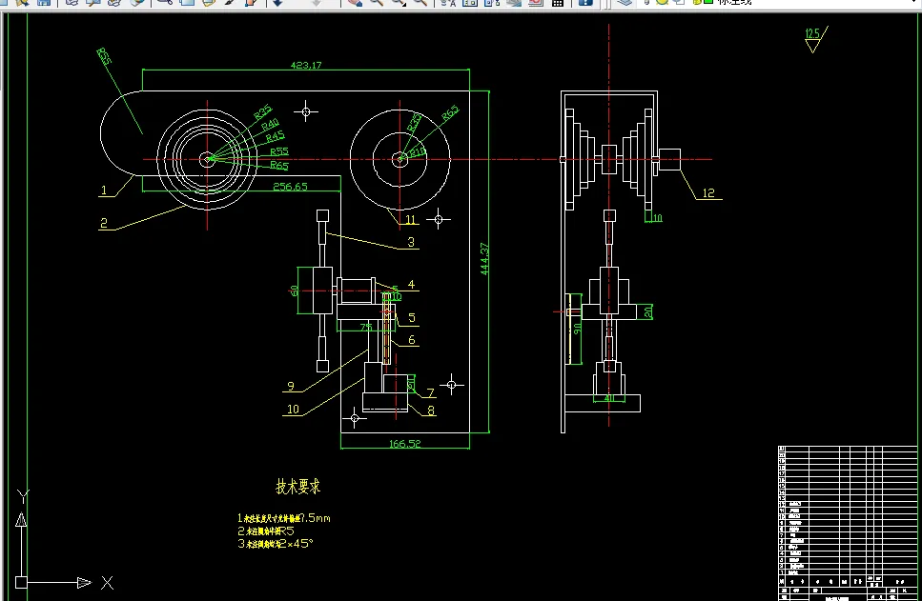Open the Layer Properties Manager icon

pyautogui.click(x=625, y=2)
